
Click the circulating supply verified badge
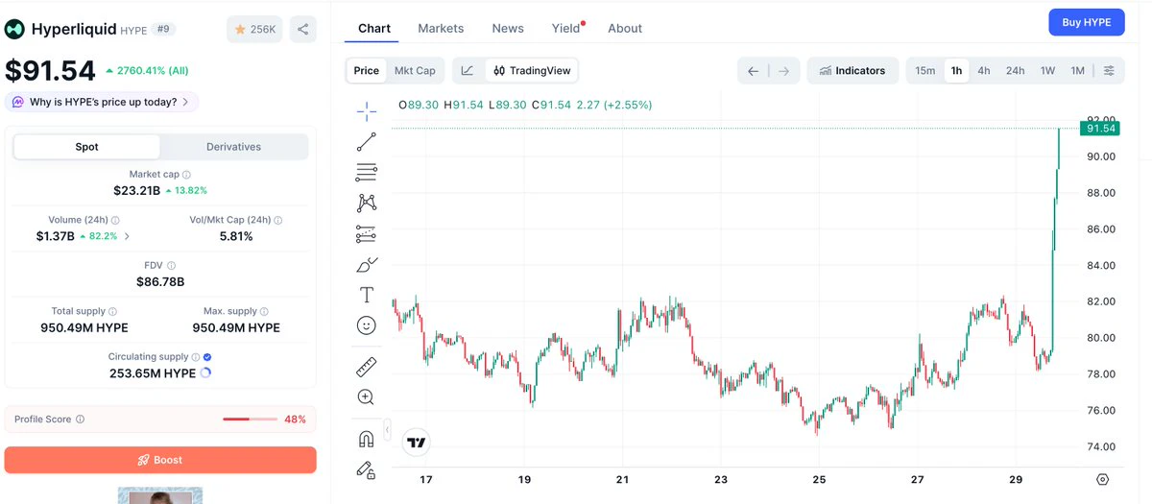207,357
